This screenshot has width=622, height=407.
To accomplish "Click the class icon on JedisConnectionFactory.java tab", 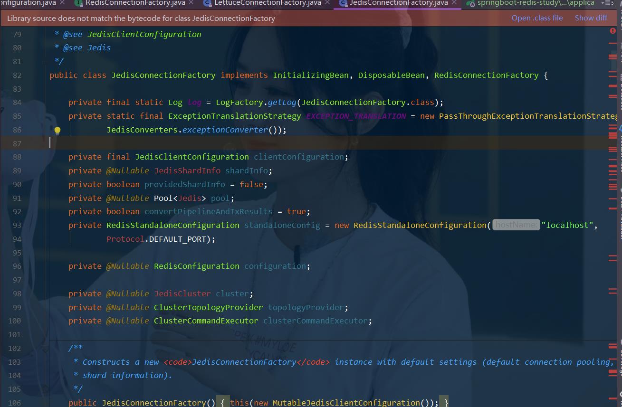I will point(343,3).
